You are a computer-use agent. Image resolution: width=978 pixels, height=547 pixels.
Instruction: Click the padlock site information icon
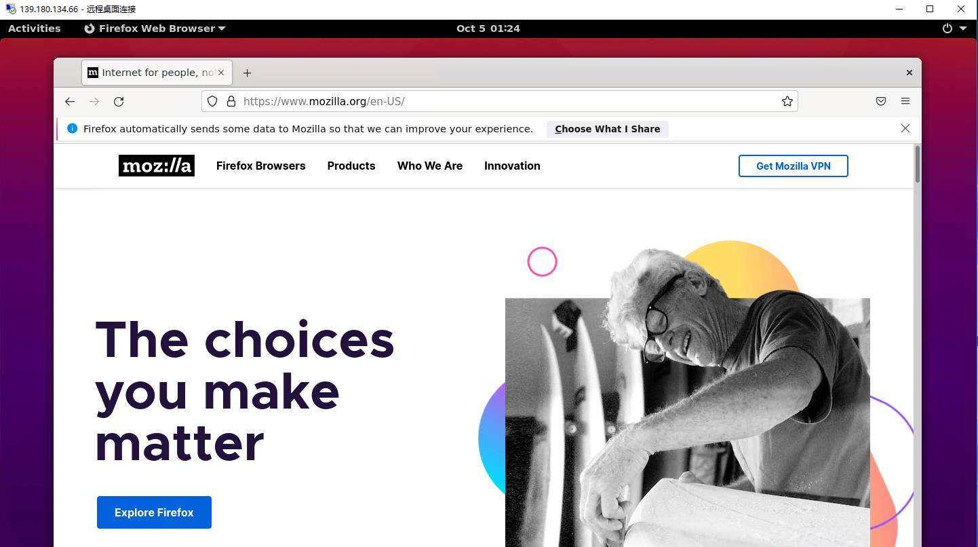(231, 101)
